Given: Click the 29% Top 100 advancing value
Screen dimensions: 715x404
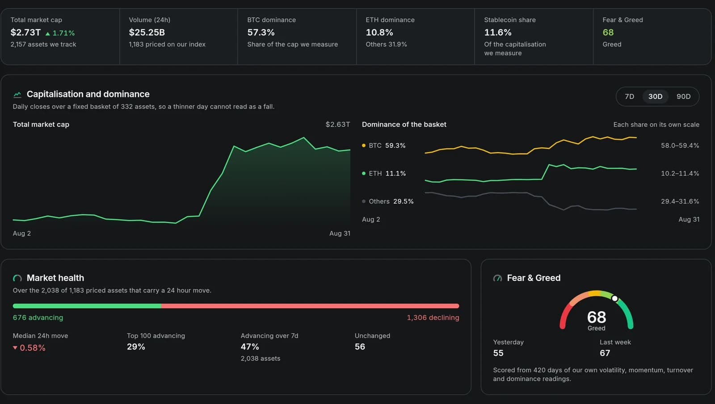Looking at the screenshot, I should 136,347.
